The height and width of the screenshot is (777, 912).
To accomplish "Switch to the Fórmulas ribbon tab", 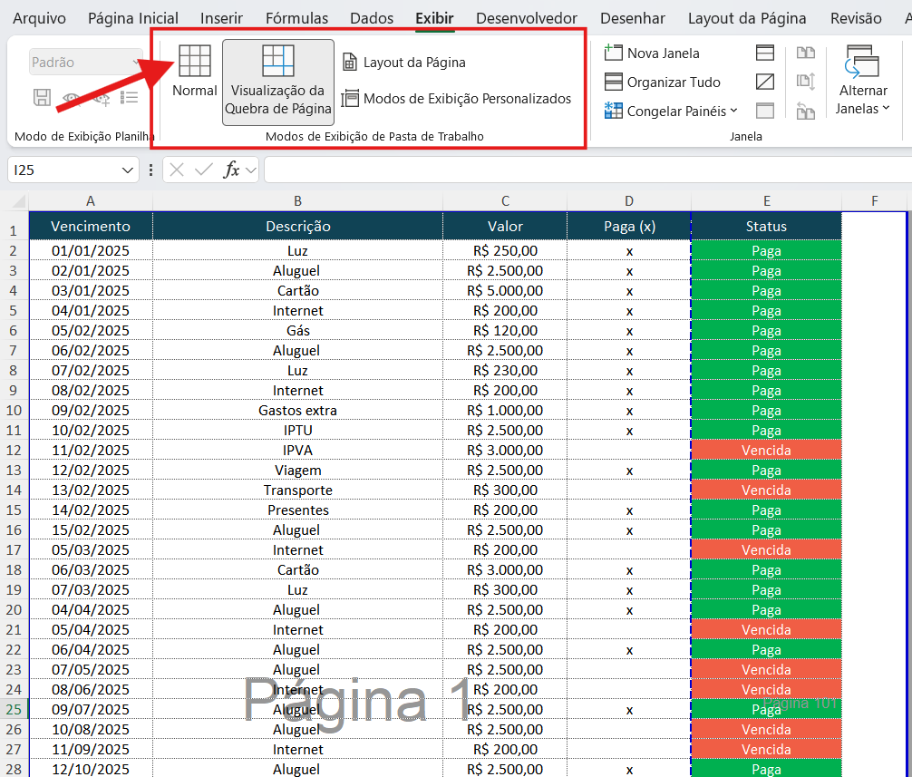I will [296, 17].
